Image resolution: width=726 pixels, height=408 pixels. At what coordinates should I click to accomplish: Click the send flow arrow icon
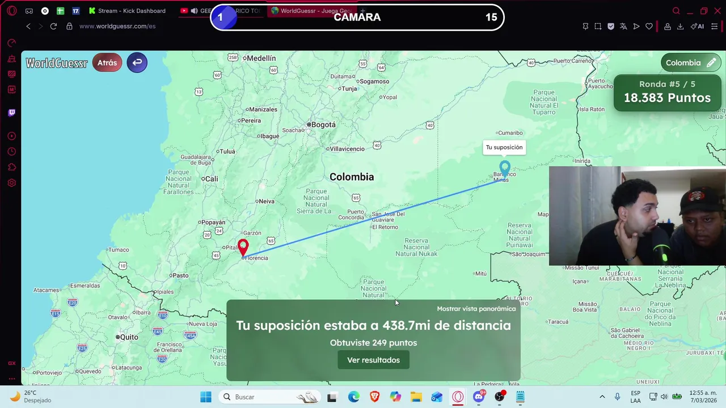636,26
